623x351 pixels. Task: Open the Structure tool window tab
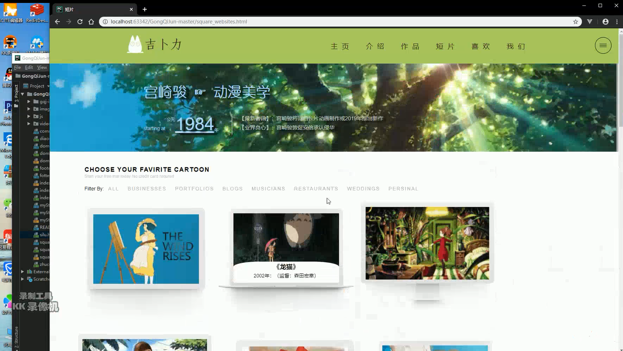tap(16, 338)
